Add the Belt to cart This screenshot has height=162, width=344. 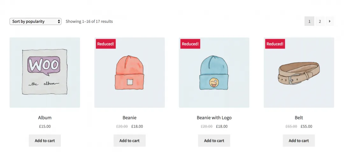tap(299, 140)
